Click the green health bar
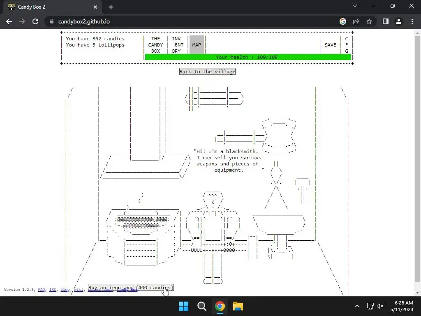This screenshot has width=421, height=316. pyautogui.click(x=248, y=57)
